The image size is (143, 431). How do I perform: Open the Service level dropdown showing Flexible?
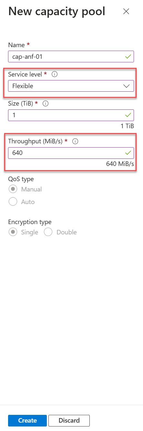click(71, 86)
